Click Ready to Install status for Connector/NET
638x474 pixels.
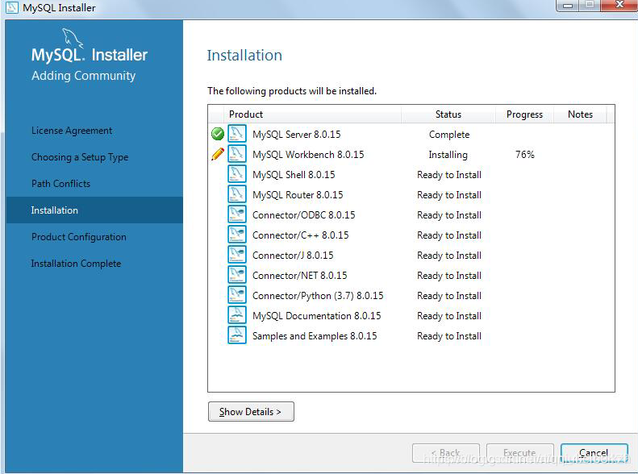click(x=449, y=275)
